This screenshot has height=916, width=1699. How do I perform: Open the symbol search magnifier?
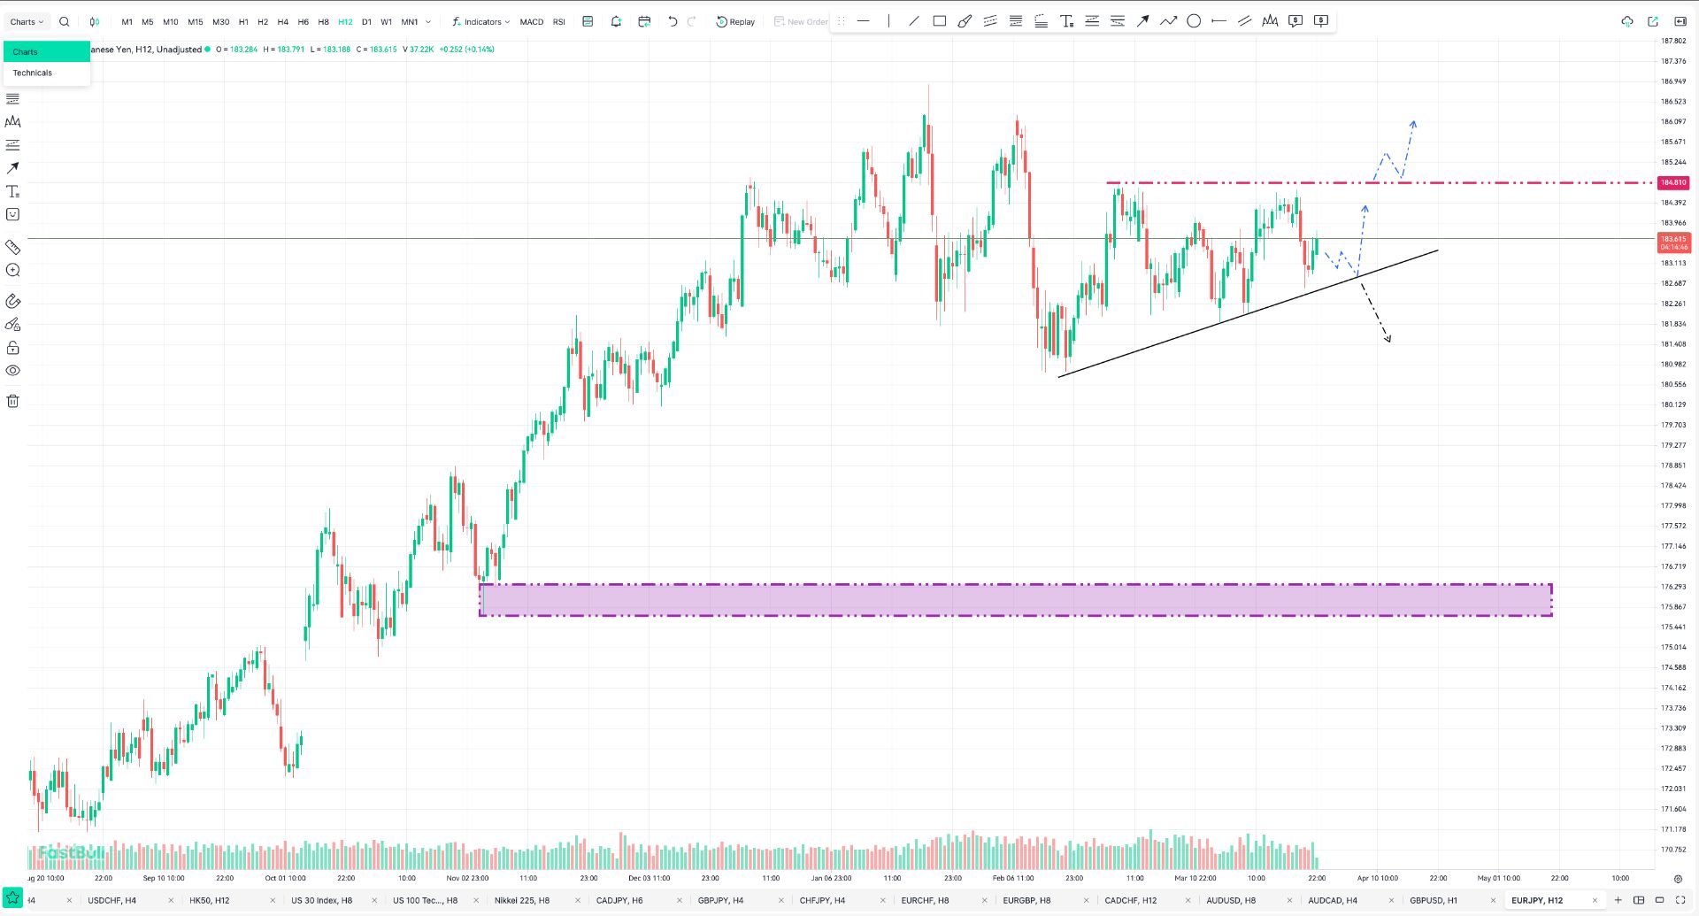(x=64, y=22)
